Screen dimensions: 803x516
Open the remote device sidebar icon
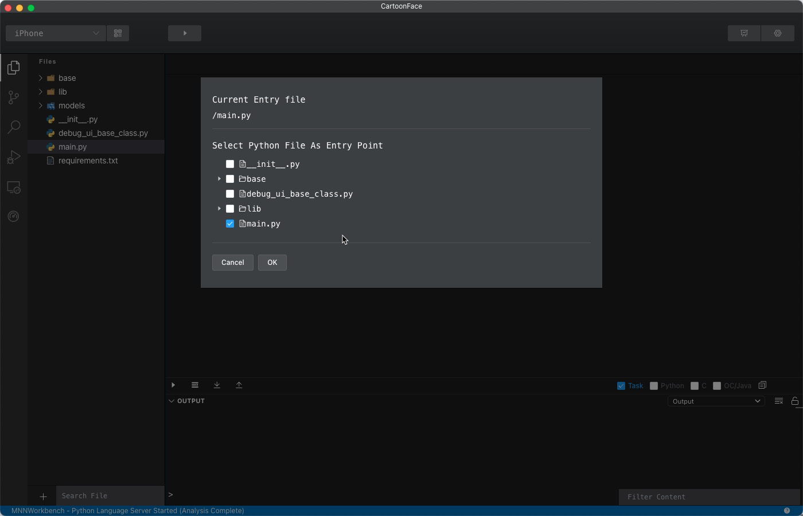(14, 187)
